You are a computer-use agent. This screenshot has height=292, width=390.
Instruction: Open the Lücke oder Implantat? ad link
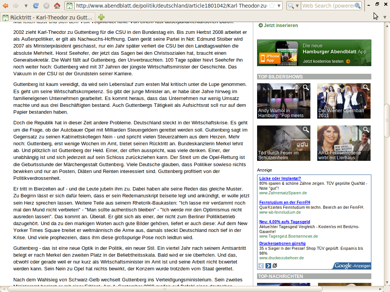click(x=280, y=178)
